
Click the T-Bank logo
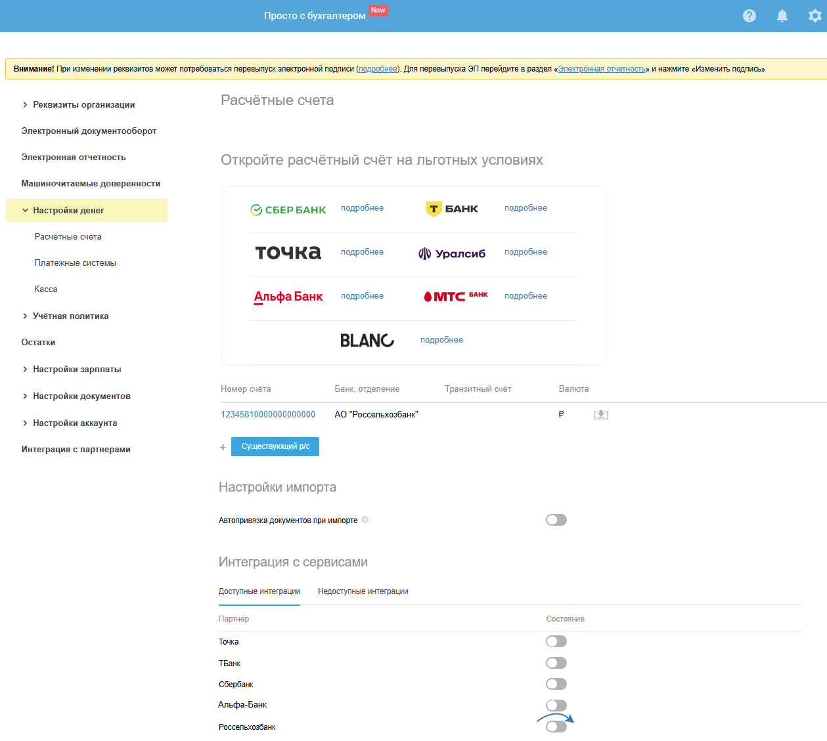click(452, 209)
